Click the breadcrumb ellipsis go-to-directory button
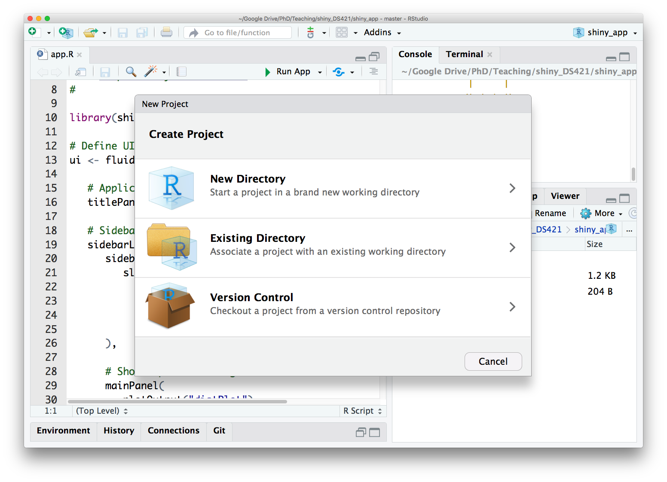 point(629,230)
